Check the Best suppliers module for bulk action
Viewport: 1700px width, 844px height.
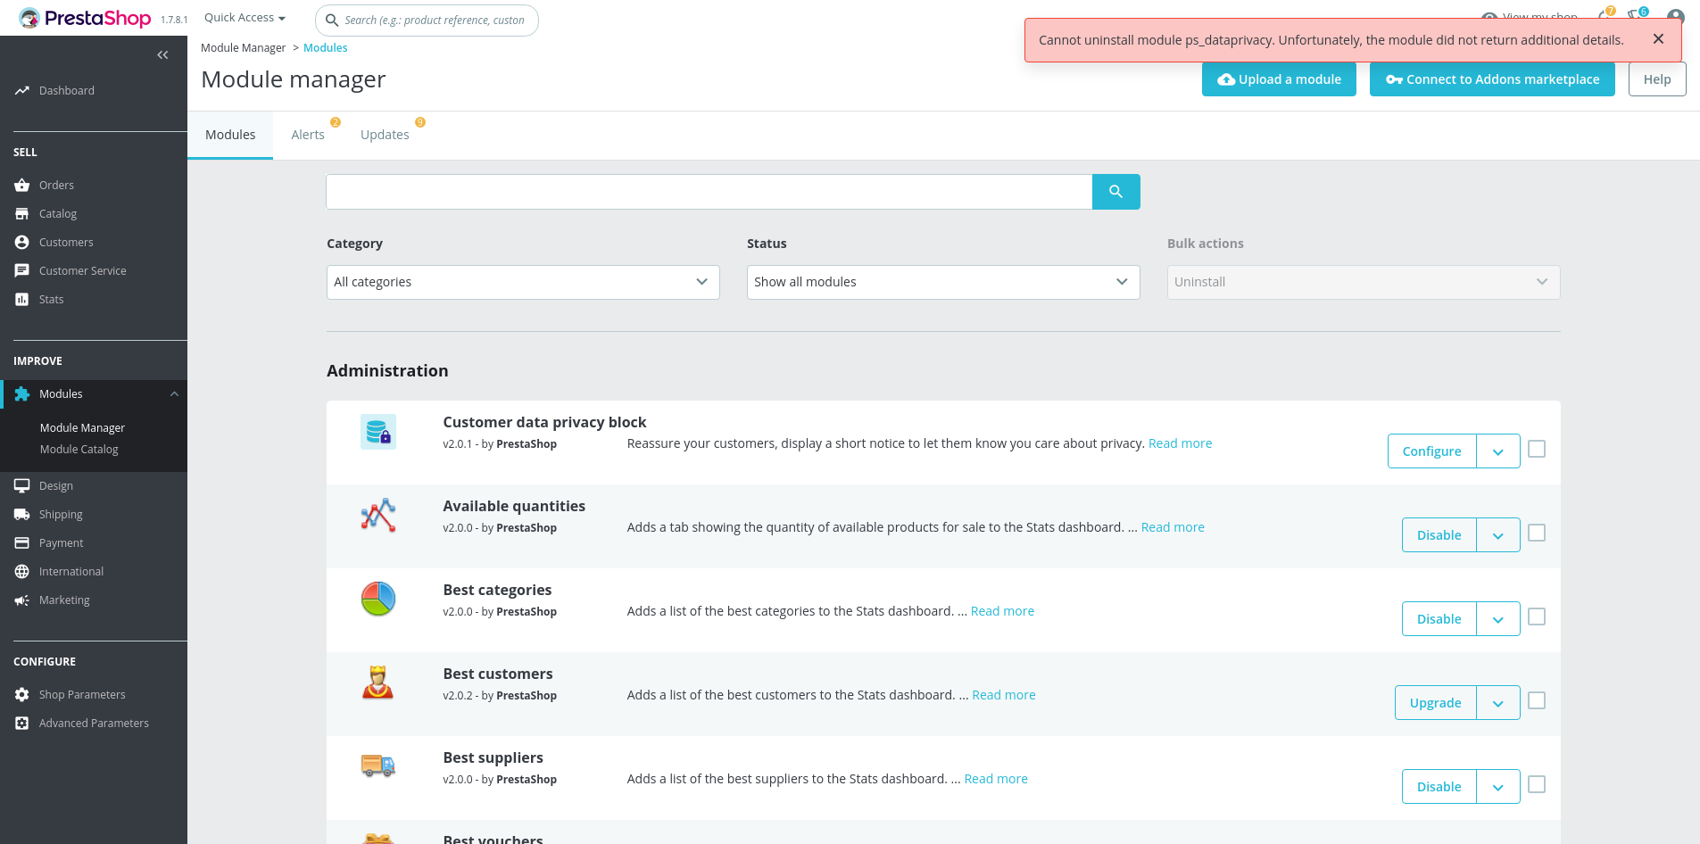pos(1537,784)
